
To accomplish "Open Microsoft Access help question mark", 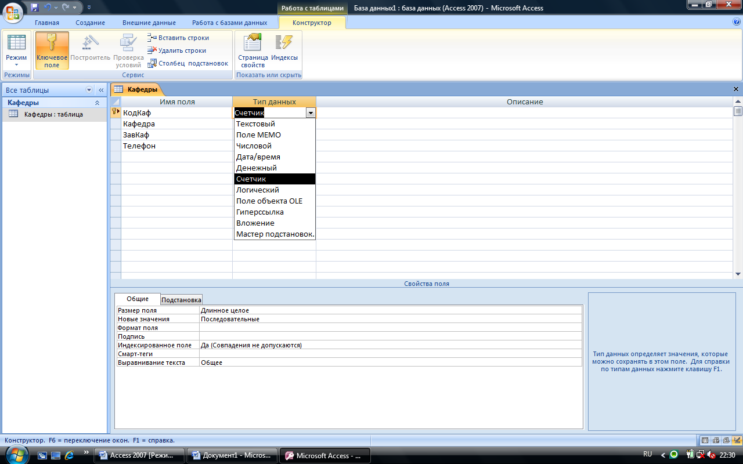I will [x=737, y=22].
